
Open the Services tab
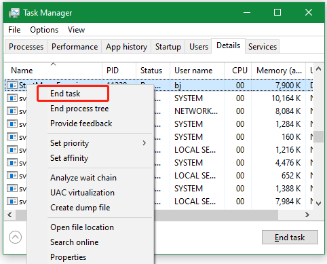(x=263, y=47)
